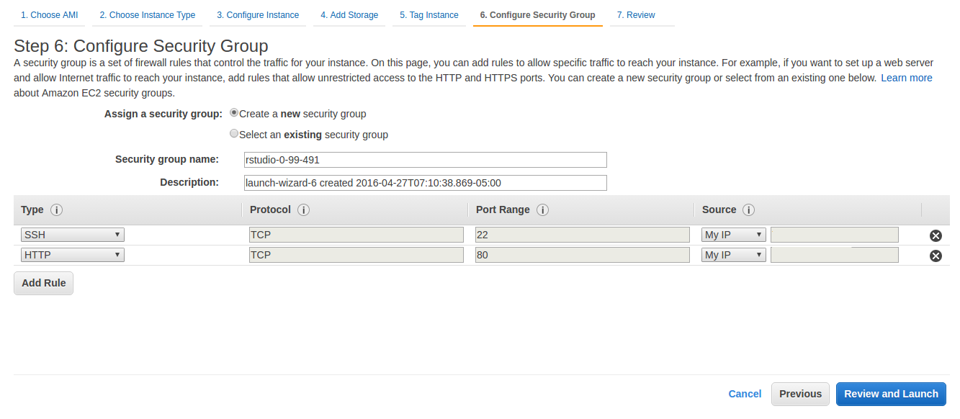Expand My IP source dropdown for HTTP rule
960x419 pixels.
(x=734, y=255)
